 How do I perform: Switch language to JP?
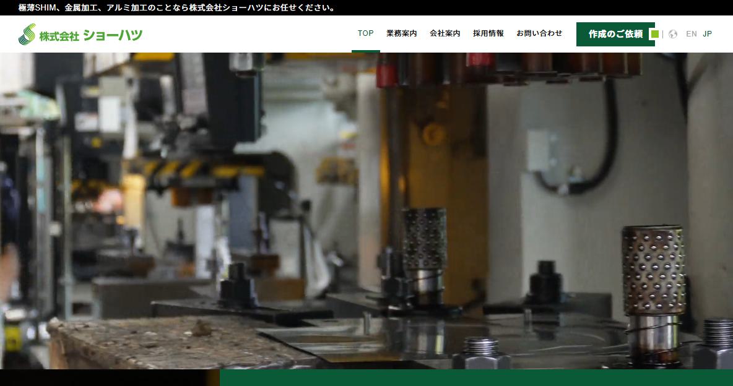point(707,34)
